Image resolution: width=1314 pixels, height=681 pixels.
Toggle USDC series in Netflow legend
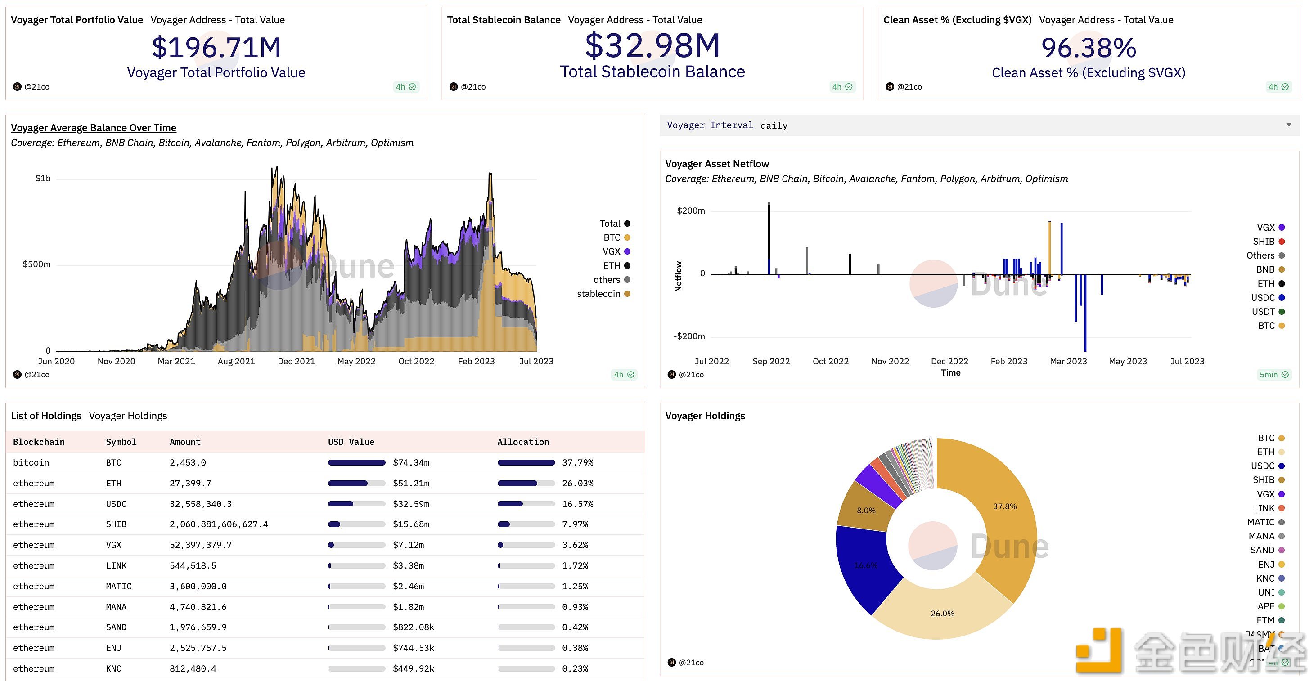1268,298
